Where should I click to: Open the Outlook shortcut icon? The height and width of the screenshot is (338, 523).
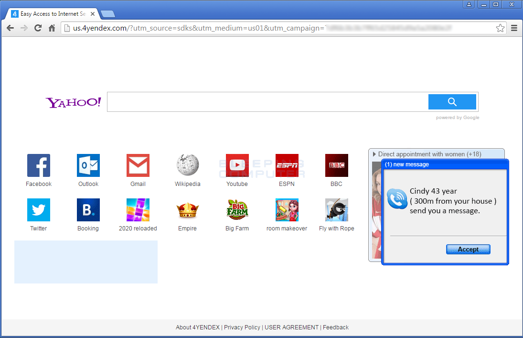point(88,165)
